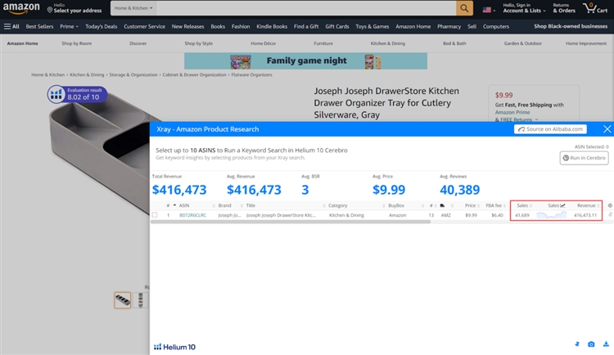Check the B072R6CLRC product row checkbox
Image resolution: width=614 pixels, height=355 pixels.
pos(155,215)
